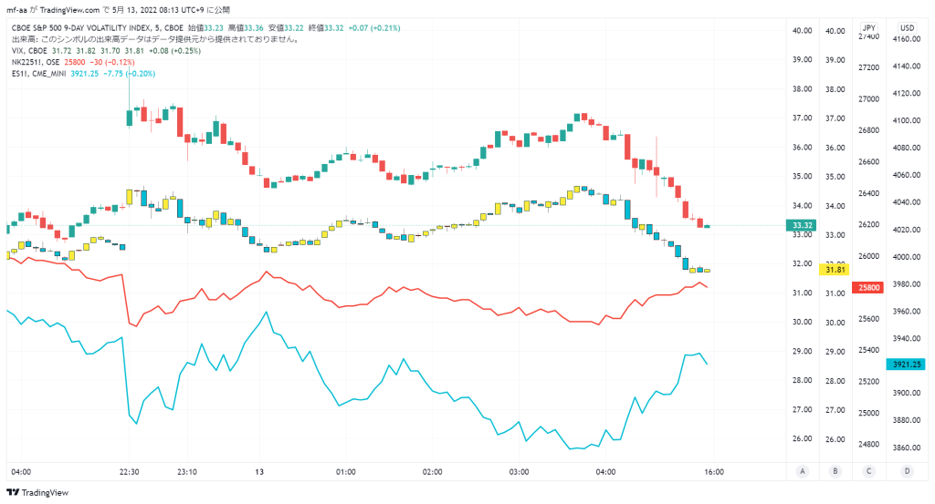Screen dimensions: 935x504
Task: Click the 24800 JPY scale value
Action: click(x=868, y=444)
